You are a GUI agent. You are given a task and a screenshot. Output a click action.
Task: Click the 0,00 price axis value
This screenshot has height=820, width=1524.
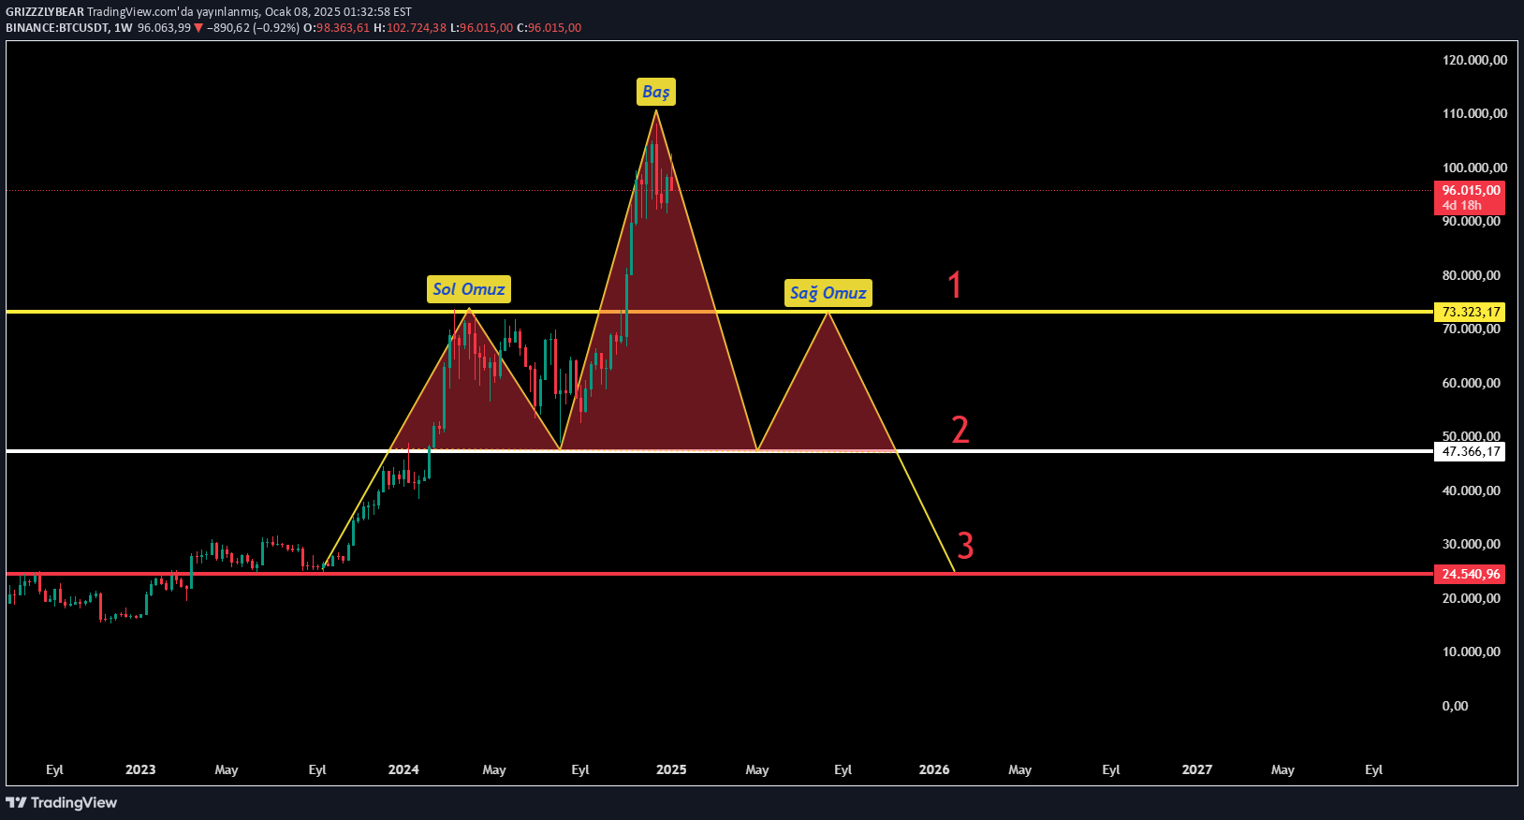pos(1456,706)
